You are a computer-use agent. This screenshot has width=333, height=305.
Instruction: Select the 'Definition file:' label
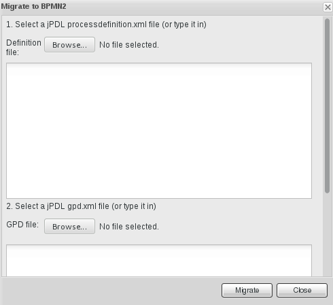24,47
